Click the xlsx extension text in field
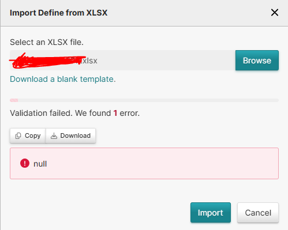 (89, 61)
